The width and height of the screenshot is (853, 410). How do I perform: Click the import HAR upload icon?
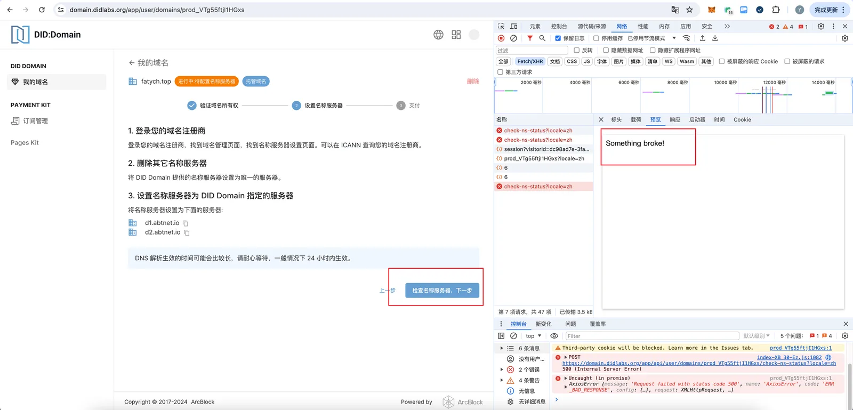click(x=703, y=38)
